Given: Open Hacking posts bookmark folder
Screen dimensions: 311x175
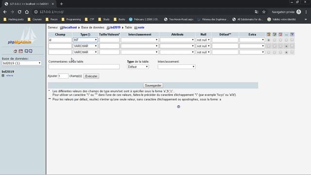Looking at the screenshot, I should pos(14,19).
